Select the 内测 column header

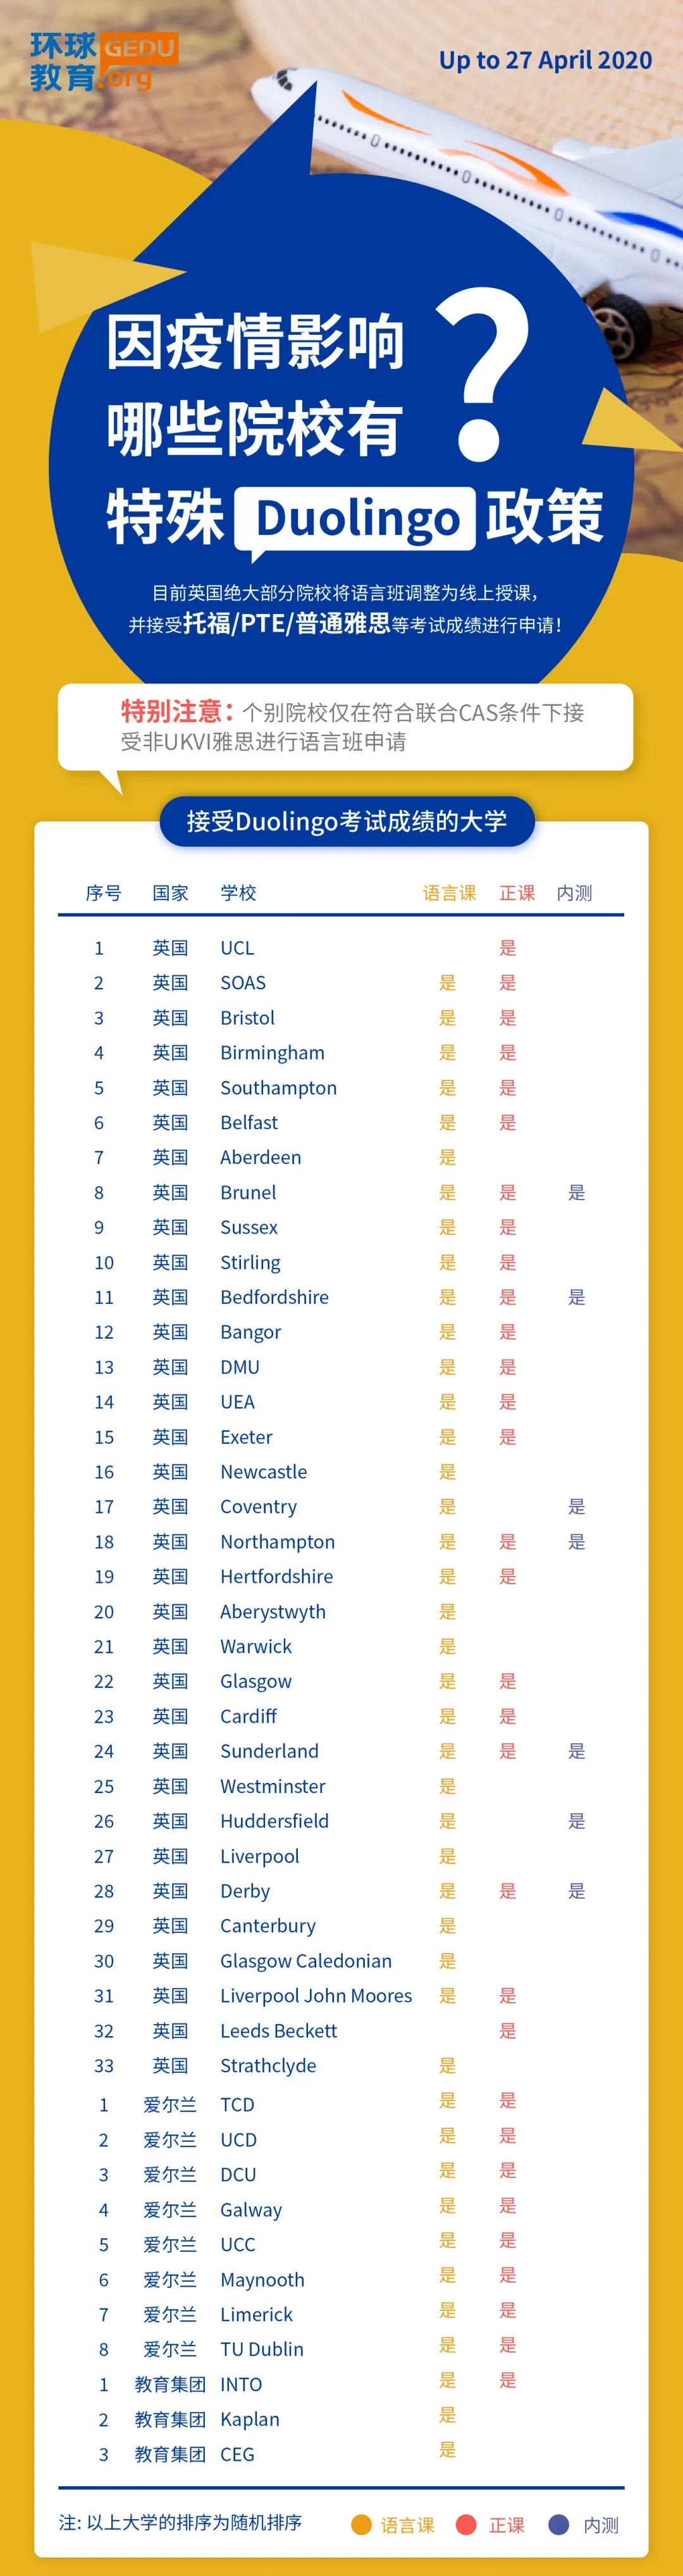pos(574,893)
